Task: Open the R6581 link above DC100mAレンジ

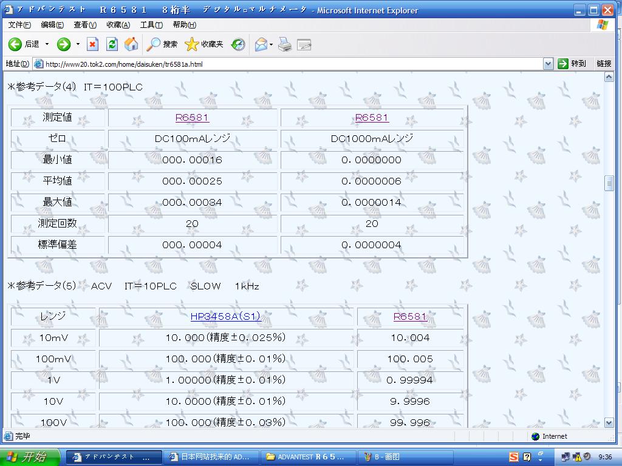Action: click(x=192, y=117)
